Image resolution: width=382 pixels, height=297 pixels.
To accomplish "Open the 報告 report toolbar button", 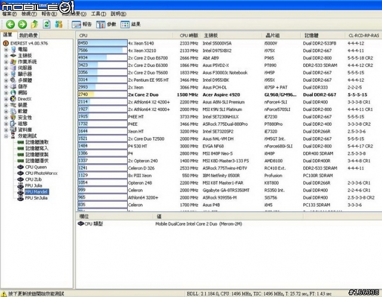I will click(x=82, y=24).
